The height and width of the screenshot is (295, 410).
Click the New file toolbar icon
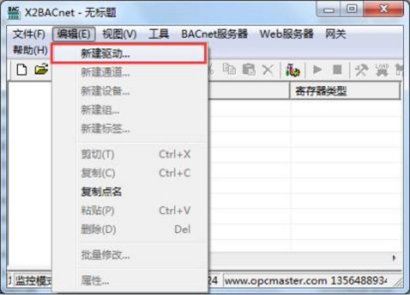[x=22, y=69]
